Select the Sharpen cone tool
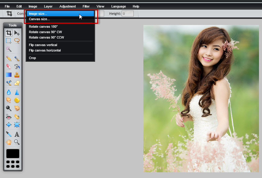The image size is (262, 178). [x=17, y=92]
